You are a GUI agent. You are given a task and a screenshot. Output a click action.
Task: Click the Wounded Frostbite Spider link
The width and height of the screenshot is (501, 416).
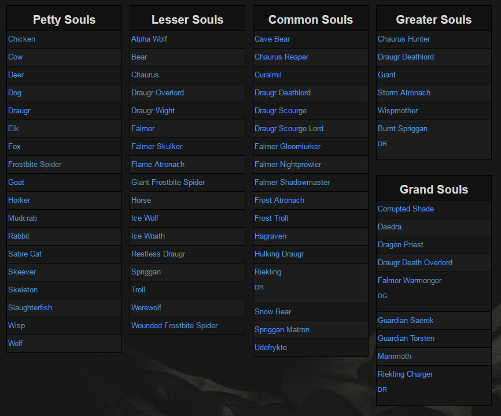(x=174, y=326)
